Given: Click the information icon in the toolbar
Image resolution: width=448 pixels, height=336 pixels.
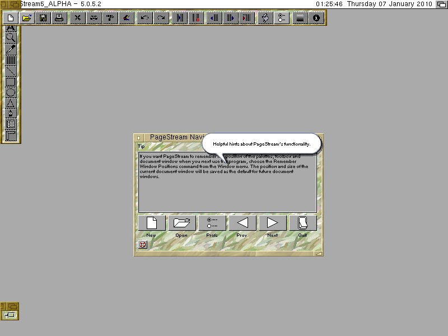Looking at the screenshot, I should (x=316, y=18).
